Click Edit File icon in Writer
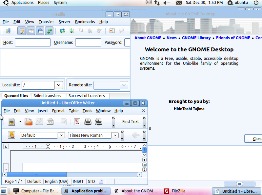This screenshot has width=262, height=195. click(x=64, y=122)
